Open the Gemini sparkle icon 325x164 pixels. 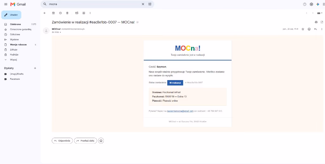[x=318, y=4]
